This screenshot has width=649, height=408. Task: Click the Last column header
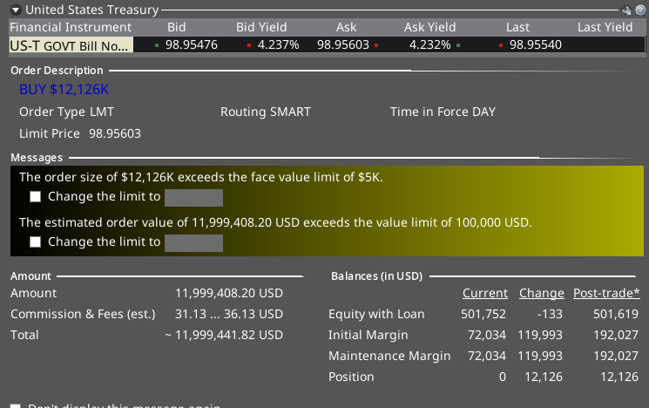click(x=517, y=27)
